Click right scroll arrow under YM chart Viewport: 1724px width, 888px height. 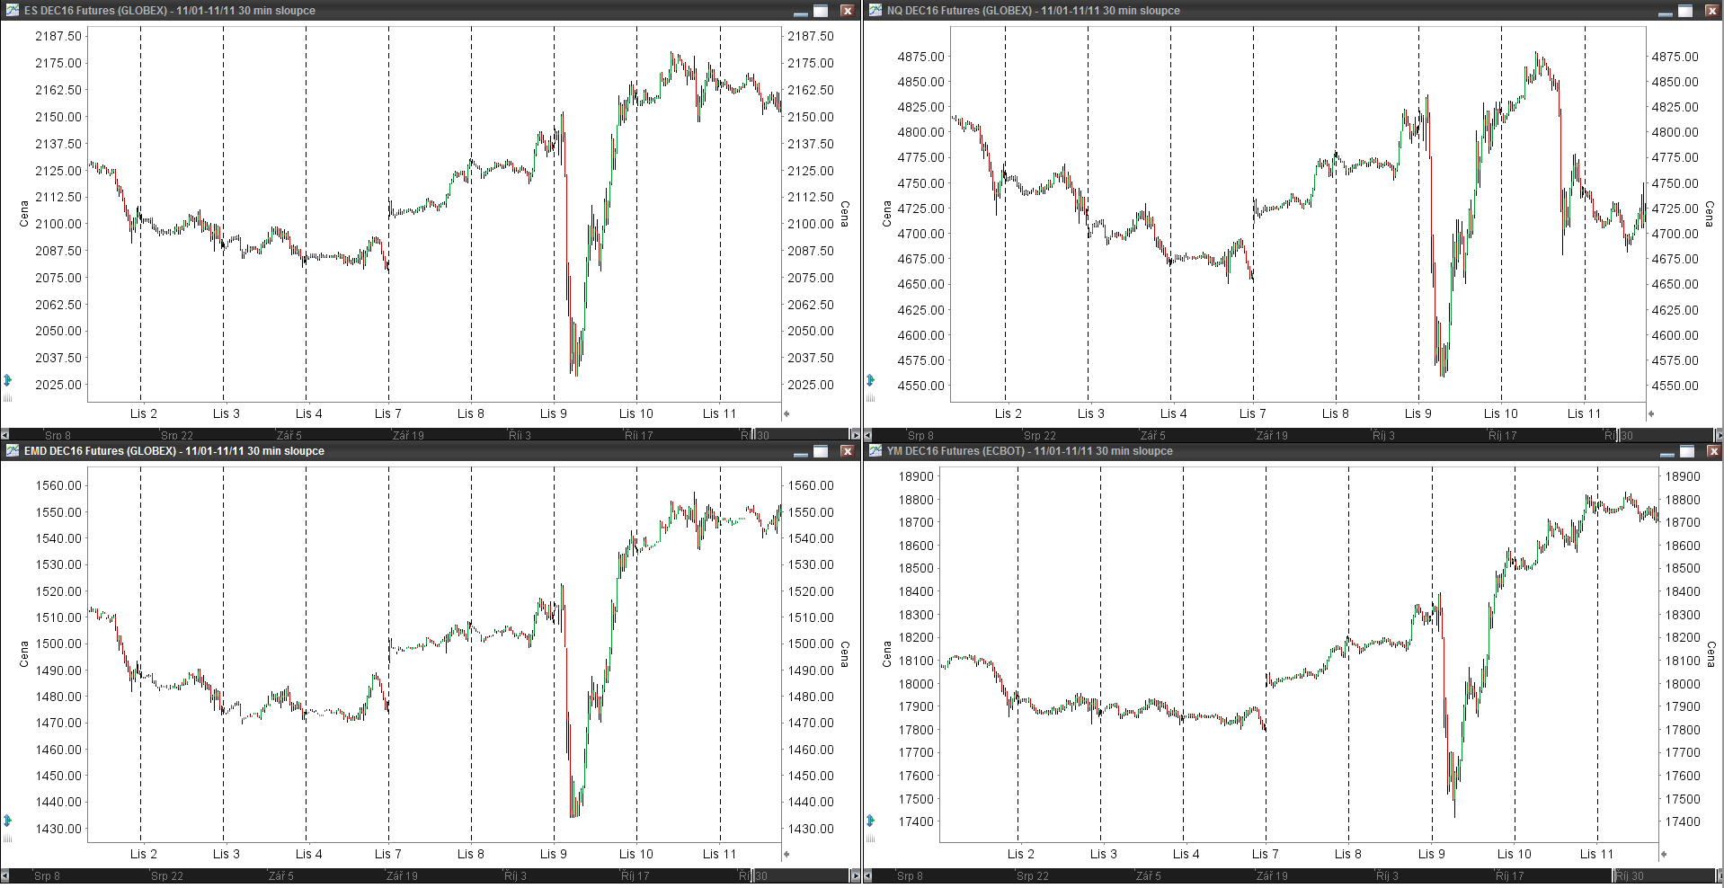1720,875
